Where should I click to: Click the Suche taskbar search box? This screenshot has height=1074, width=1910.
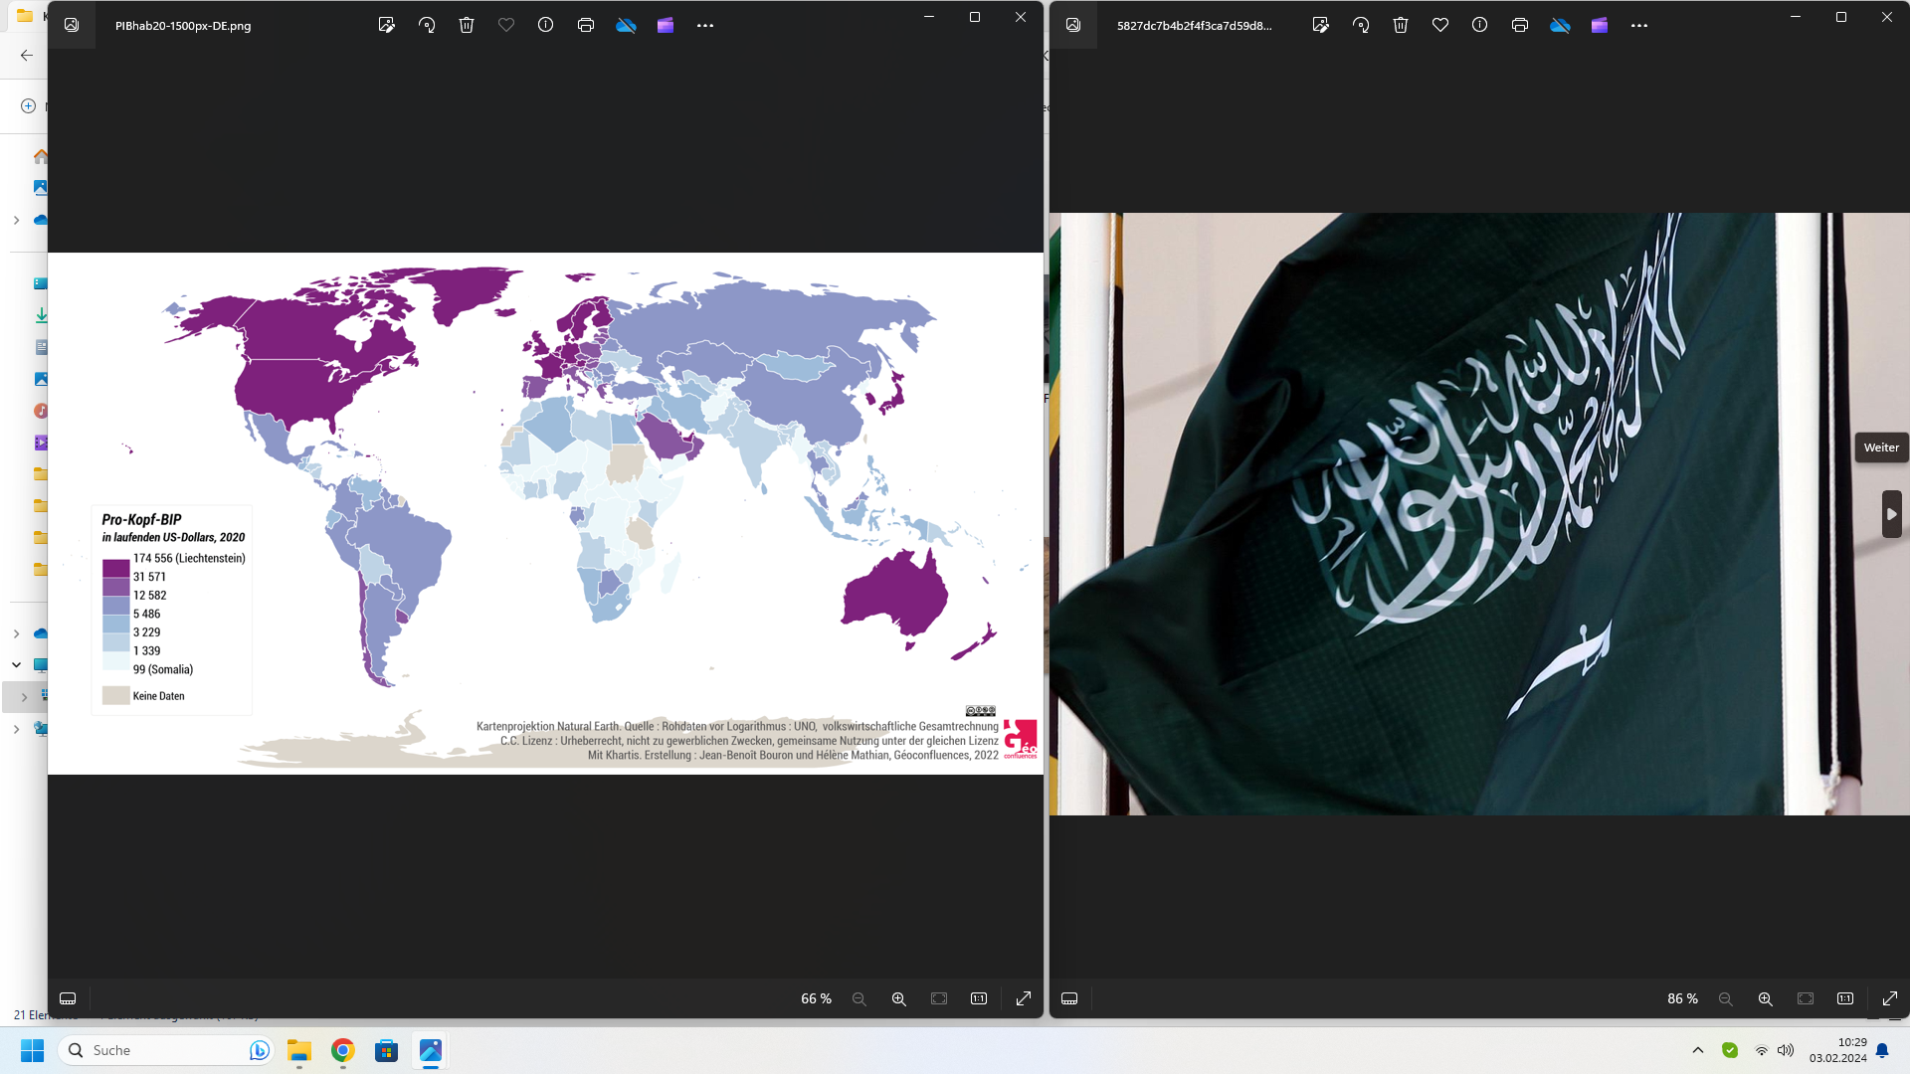[x=165, y=1050]
